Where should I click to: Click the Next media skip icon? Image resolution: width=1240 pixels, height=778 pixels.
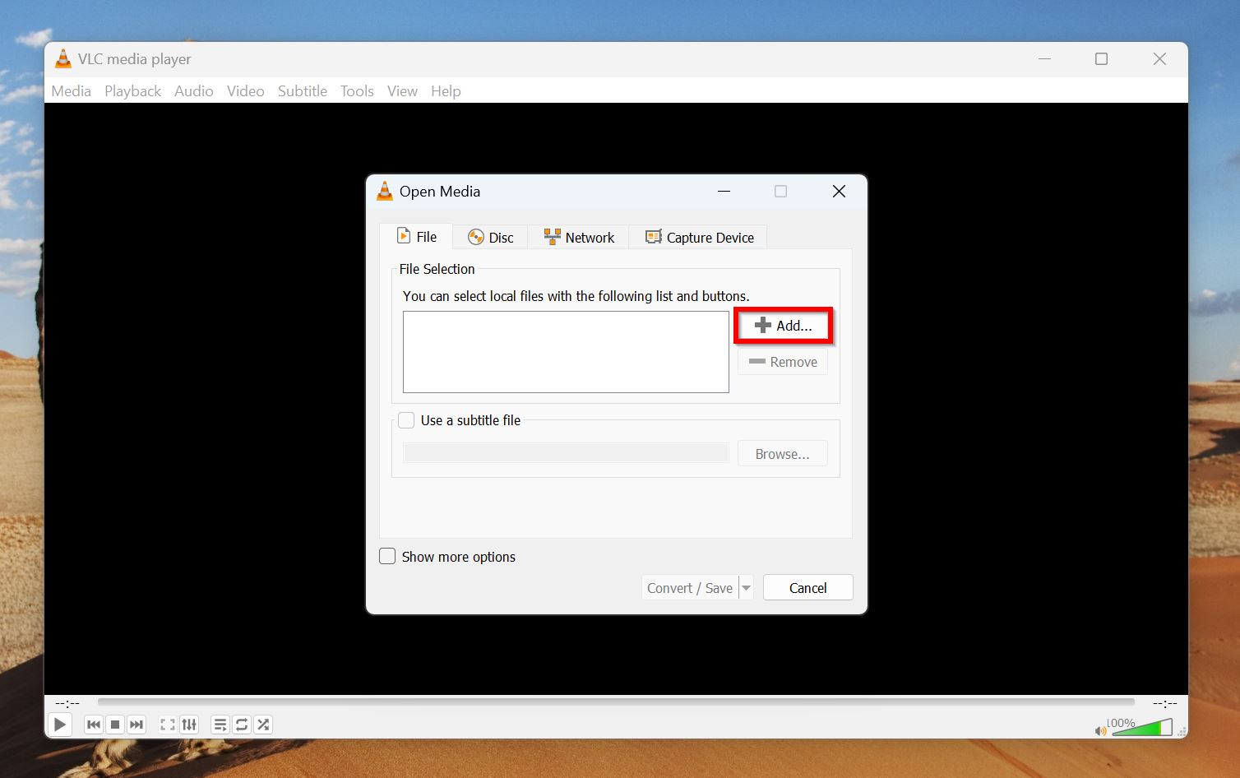(136, 725)
